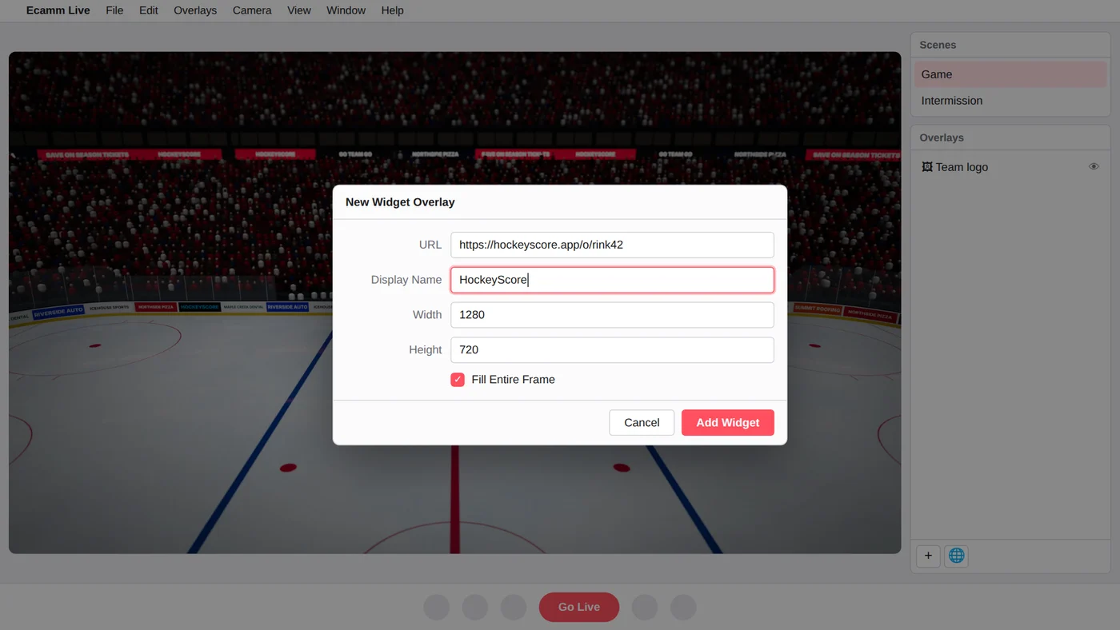This screenshot has height=630, width=1120.
Task: Click the Fill Entire Frame label text
Action: pos(513,380)
